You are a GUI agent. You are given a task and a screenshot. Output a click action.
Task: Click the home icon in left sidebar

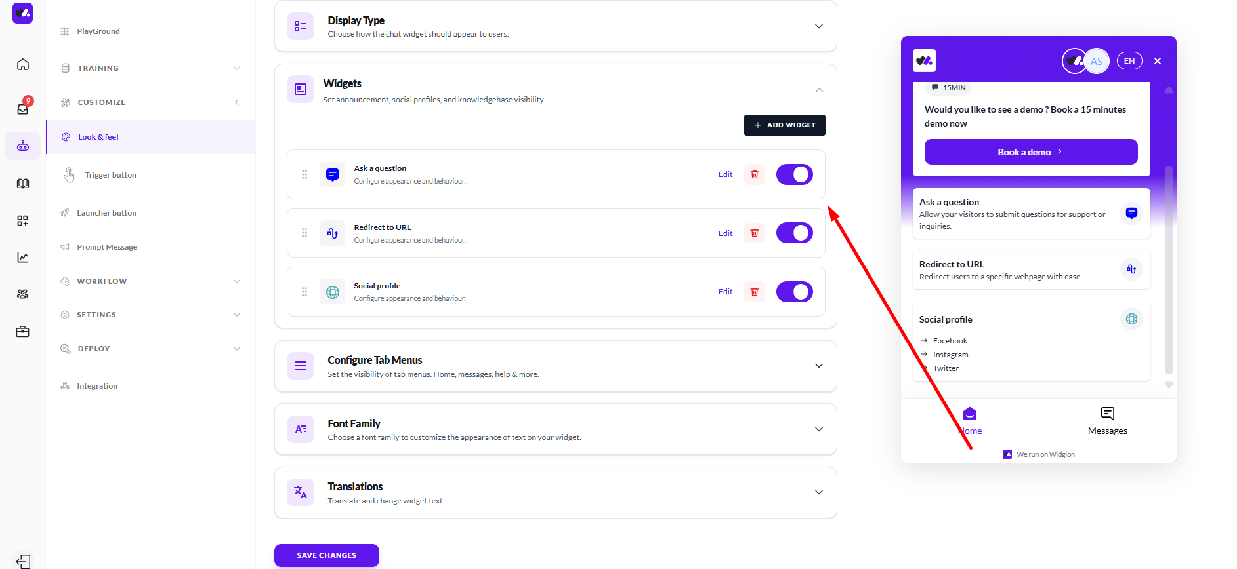coord(23,64)
